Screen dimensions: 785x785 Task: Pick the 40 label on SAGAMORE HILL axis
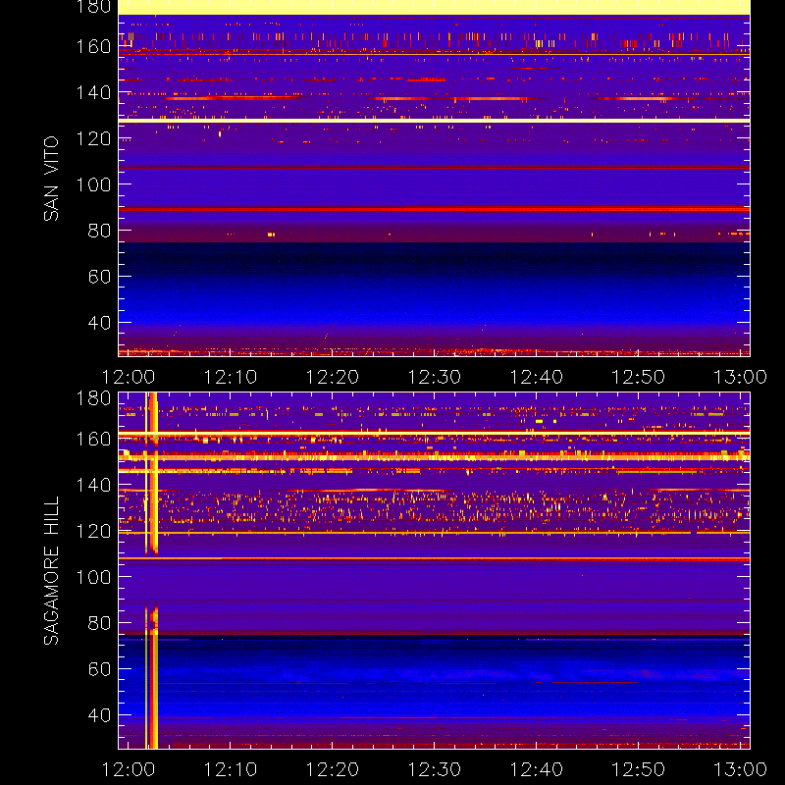click(x=99, y=715)
